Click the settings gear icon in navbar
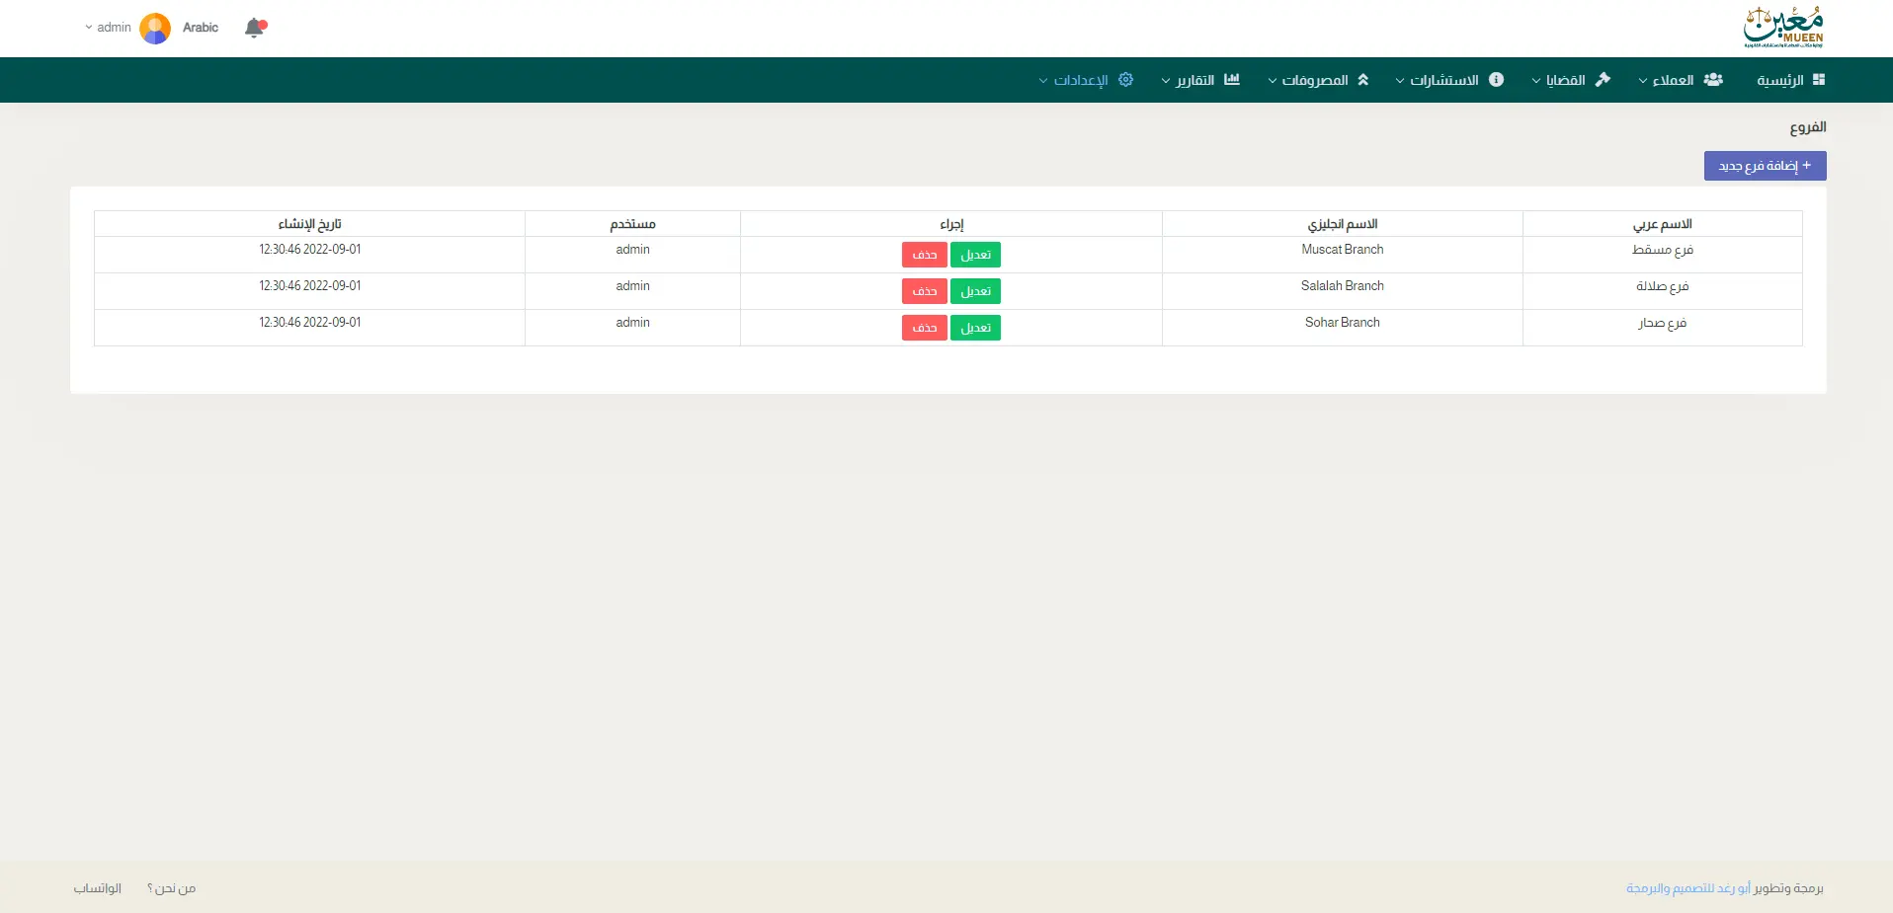Viewport: 1893px width, 913px height. (x=1125, y=80)
